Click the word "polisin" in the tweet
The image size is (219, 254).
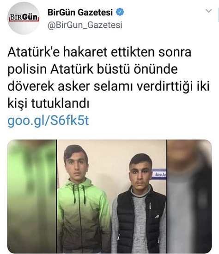coord(27,70)
